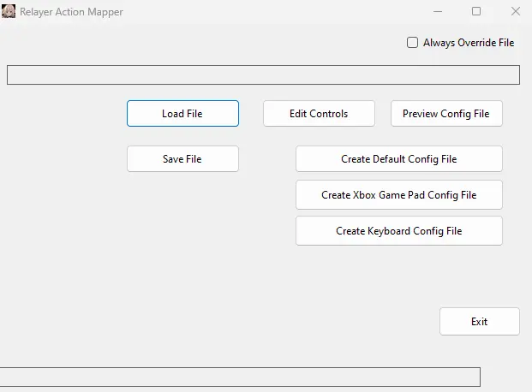This screenshot has height=392, width=532.
Task: Click the Load File button
Action: [x=182, y=113]
